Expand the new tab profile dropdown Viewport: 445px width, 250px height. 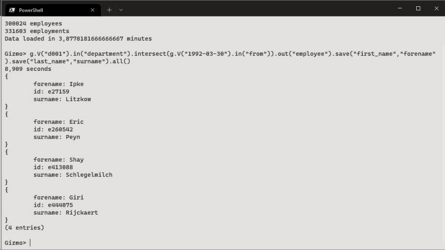121,10
